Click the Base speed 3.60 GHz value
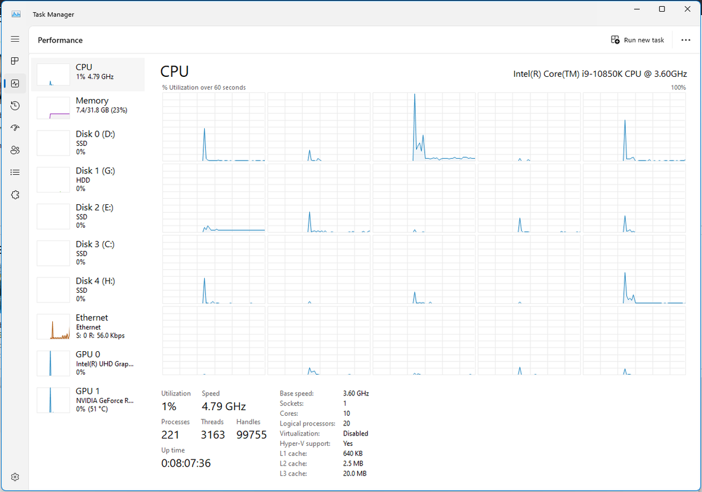The image size is (702, 492). coord(356,394)
